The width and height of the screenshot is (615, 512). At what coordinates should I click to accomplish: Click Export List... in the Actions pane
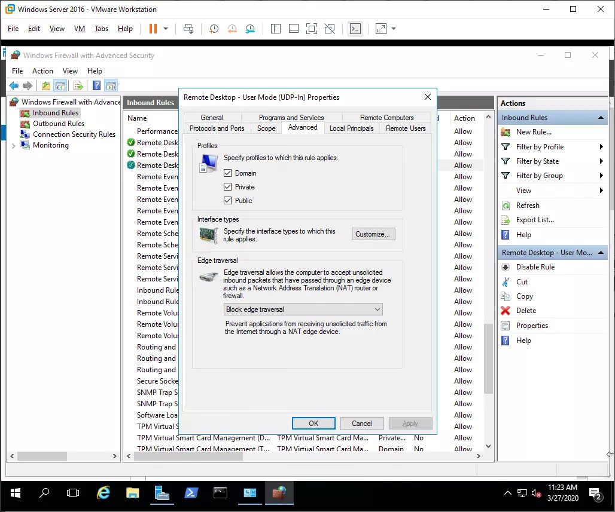pyautogui.click(x=535, y=220)
